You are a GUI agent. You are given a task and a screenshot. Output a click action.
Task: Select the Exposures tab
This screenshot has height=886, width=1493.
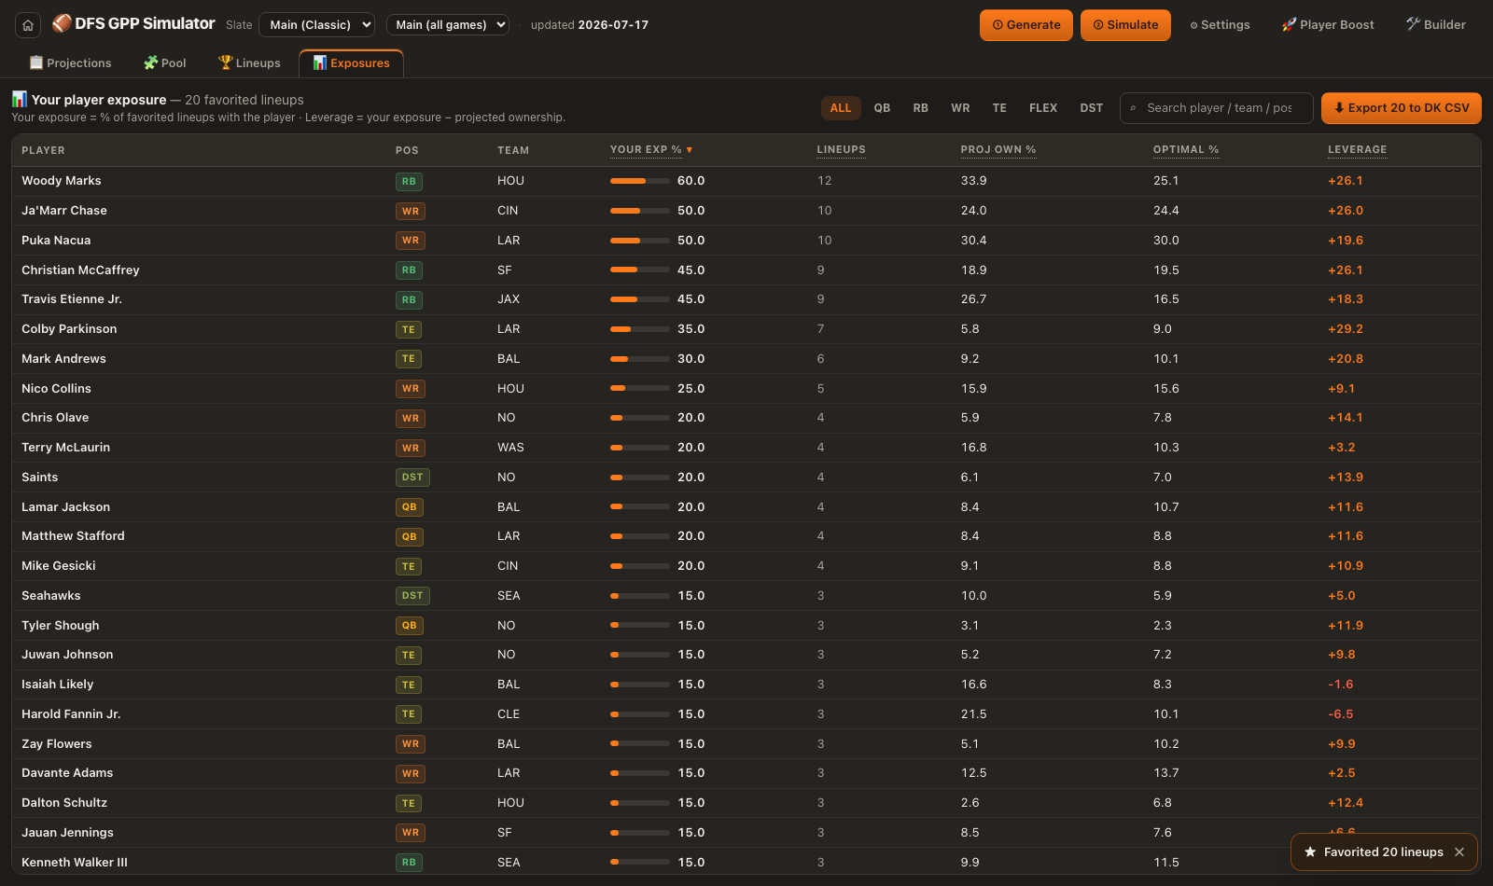pyautogui.click(x=351, y=62)
